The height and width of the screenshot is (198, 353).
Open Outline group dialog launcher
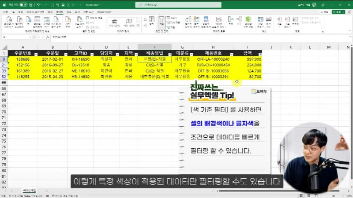point(323,32)
